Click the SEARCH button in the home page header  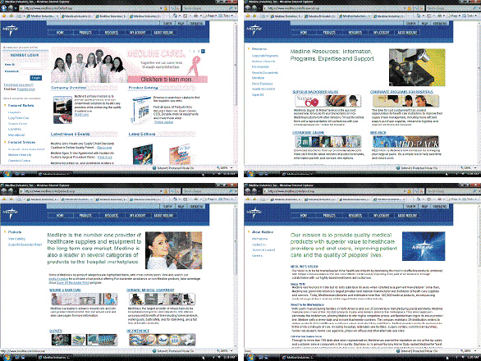(167, 23)
